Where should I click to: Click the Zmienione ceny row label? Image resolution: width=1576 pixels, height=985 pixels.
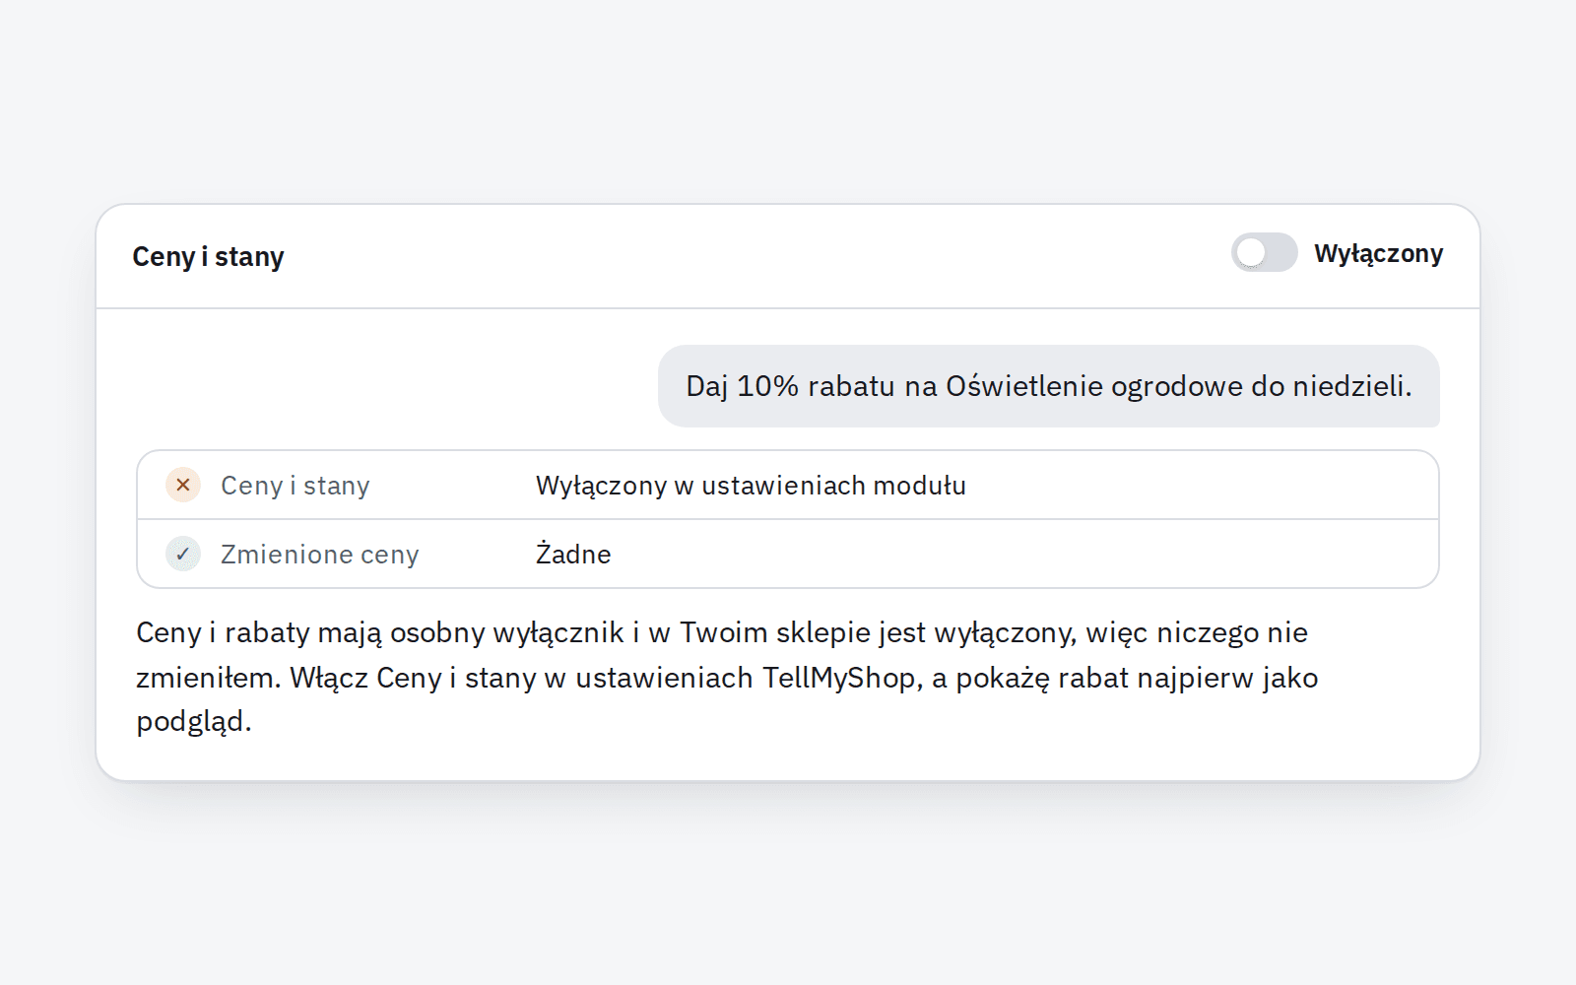pyautogui.click(x=319, y=555)
